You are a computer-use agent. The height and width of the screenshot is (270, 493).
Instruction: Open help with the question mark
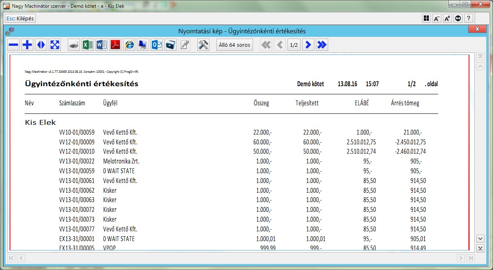pyautogui.click(x=469, y=19)
